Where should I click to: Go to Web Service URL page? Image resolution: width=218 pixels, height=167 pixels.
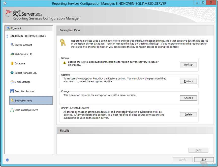(24, 54)
